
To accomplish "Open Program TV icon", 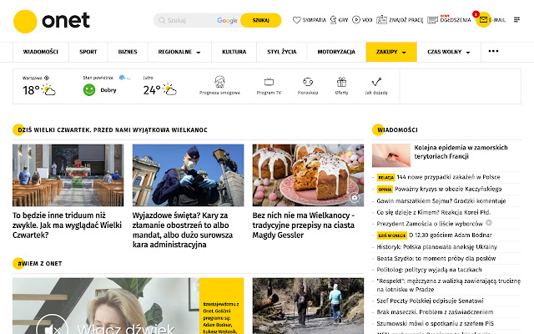I will 269,82.
